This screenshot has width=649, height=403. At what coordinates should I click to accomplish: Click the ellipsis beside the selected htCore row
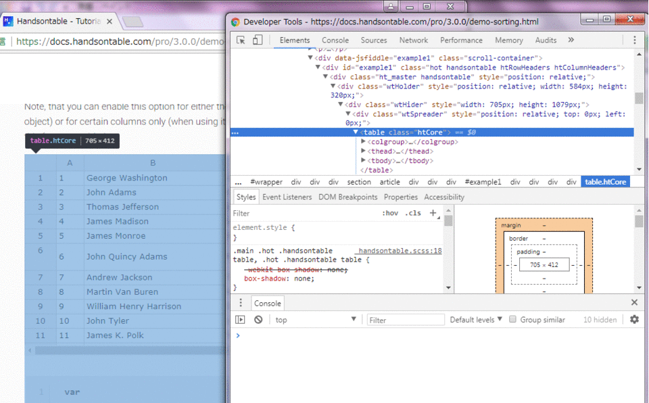(235, 133)
